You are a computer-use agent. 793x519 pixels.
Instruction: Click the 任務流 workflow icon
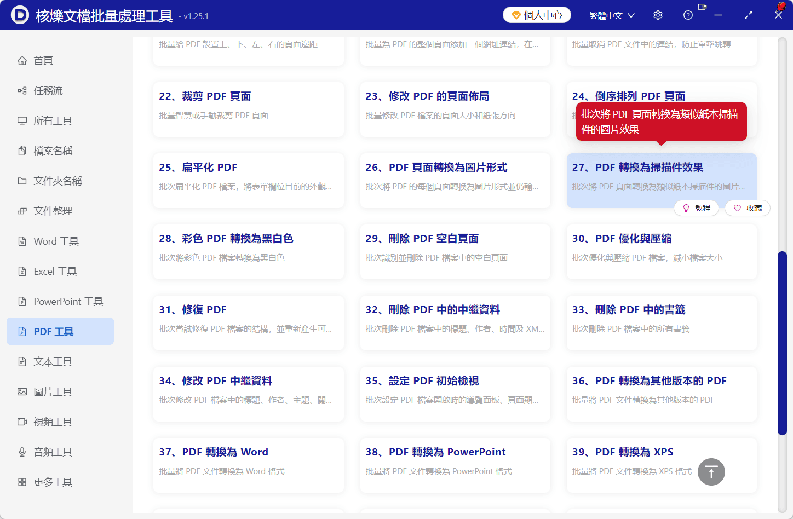(x=22, y=91)
